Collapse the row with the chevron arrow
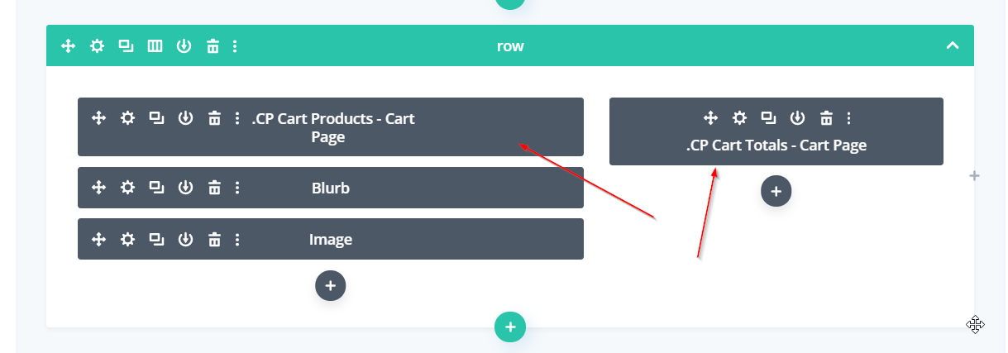Image resolution: width=1008 pixels, height=353 pixels. [x=953, y=46]
